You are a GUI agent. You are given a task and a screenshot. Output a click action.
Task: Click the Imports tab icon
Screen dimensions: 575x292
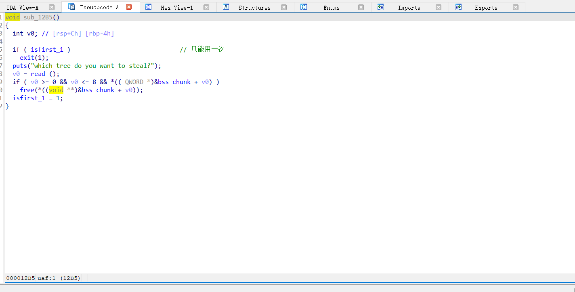(x=381, y=7)
